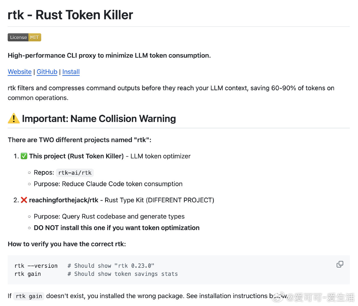Image resolution: width=358 pixels, height=306 pixels.
Task: Select the Name Collision Warning heading
Action: (x=99, y=118)
